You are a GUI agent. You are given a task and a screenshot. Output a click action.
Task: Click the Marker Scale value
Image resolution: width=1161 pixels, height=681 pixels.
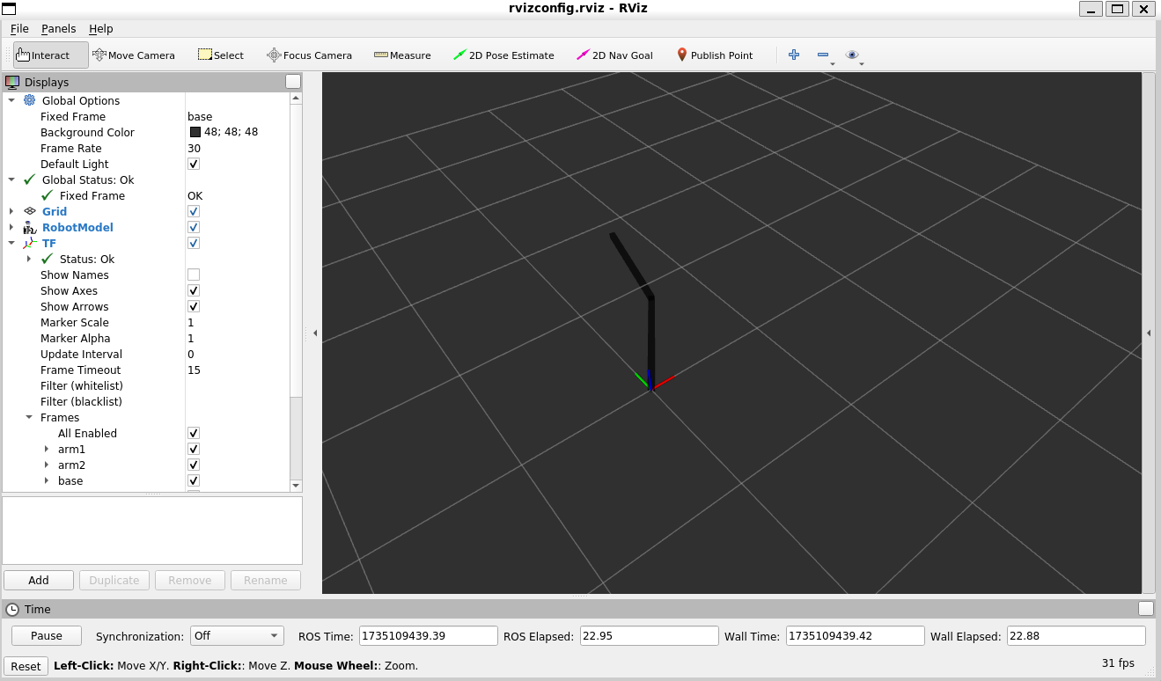(191, 322)
